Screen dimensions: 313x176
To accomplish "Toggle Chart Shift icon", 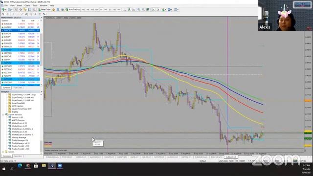I will (157, 9).
